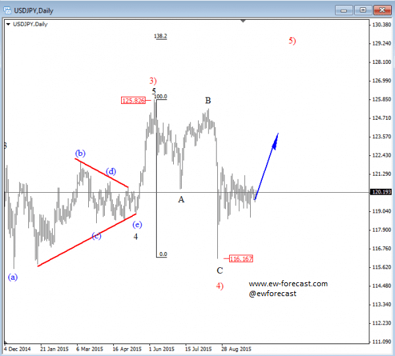Select the black wave label C
The image size is (395, 356).
(x=220, y=270)
